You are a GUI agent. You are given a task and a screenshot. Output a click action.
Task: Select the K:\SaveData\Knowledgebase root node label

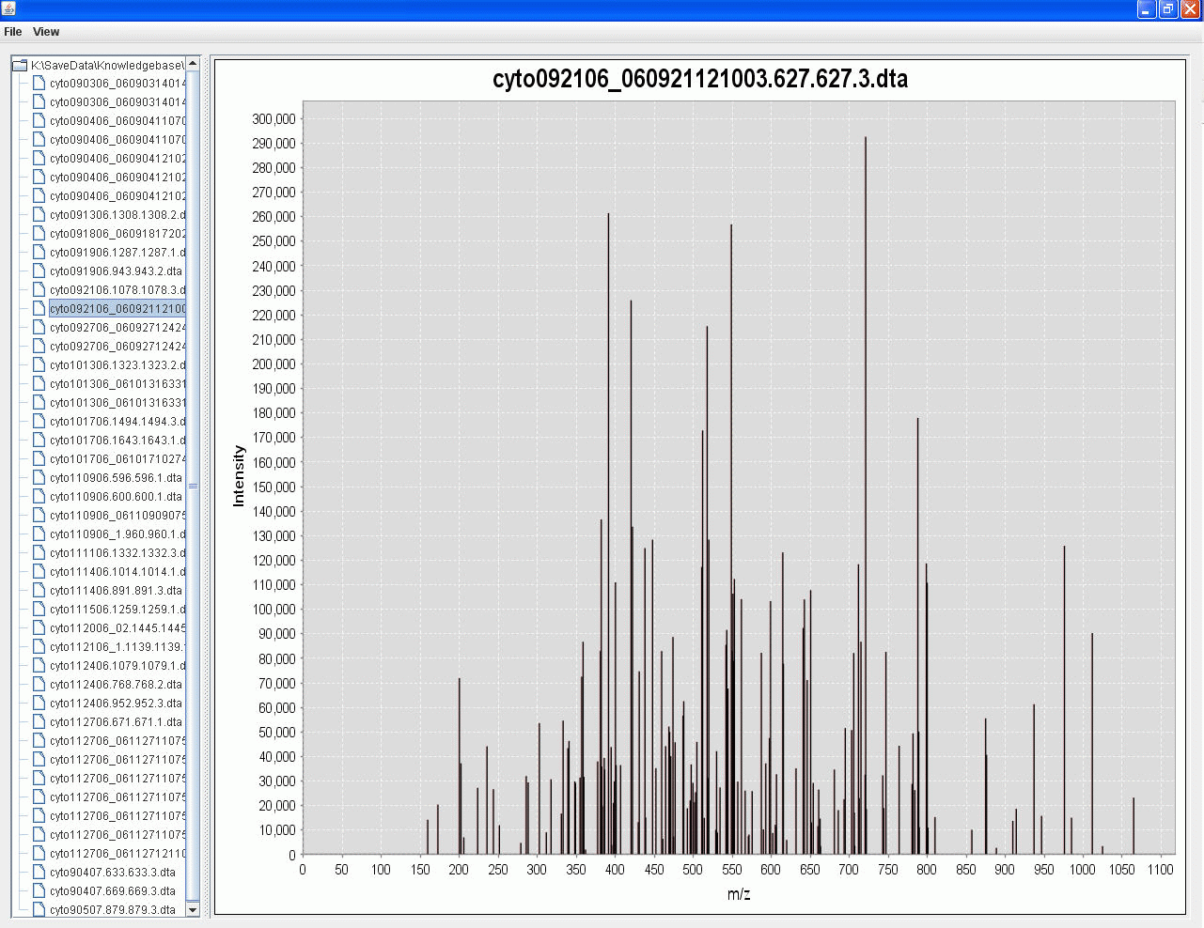108,65
